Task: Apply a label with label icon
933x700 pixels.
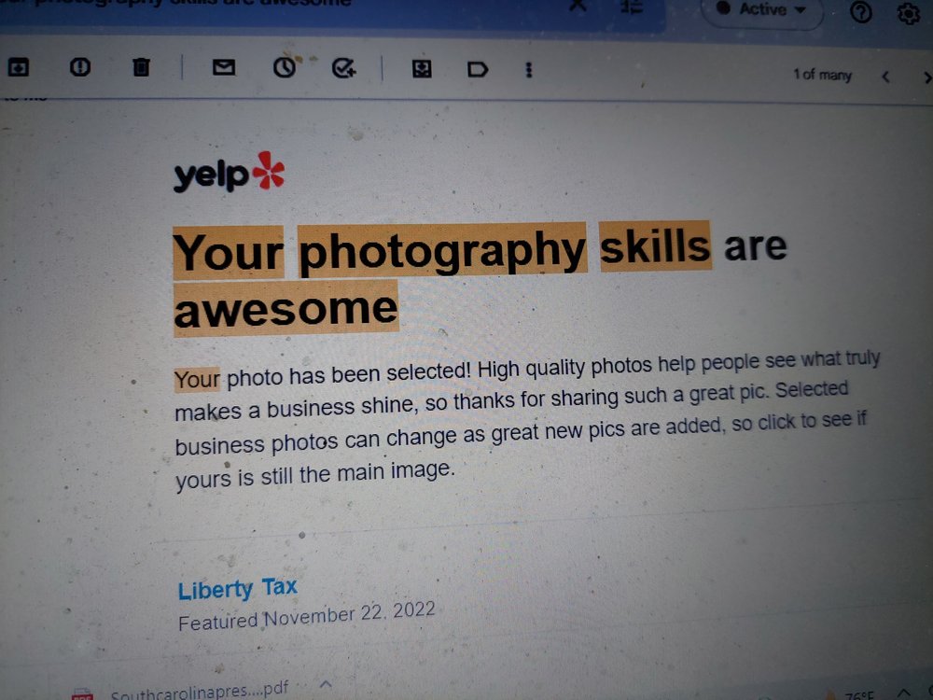Action: click(477, 70)
